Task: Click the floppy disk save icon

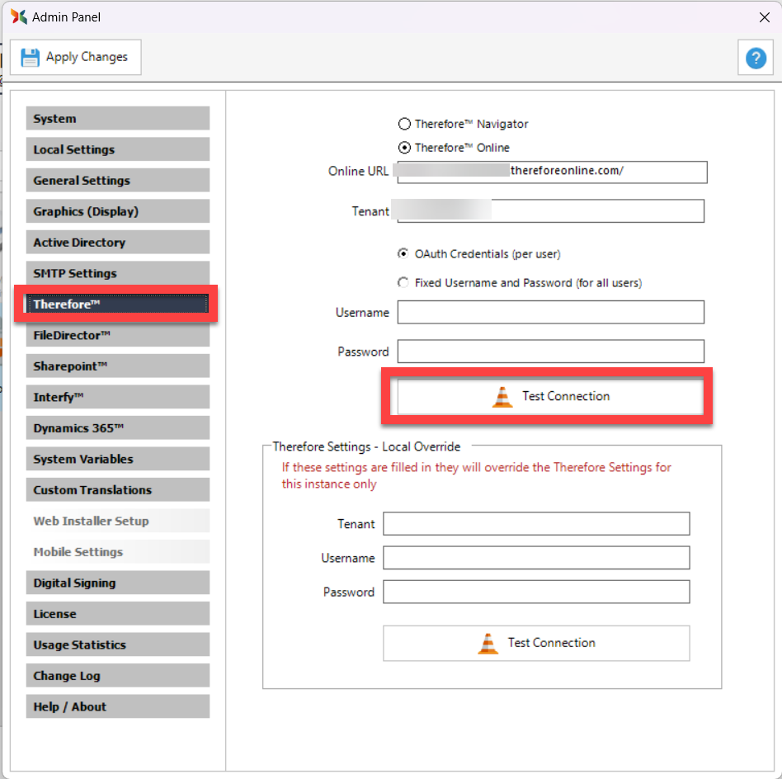Action: pos(30,58)
